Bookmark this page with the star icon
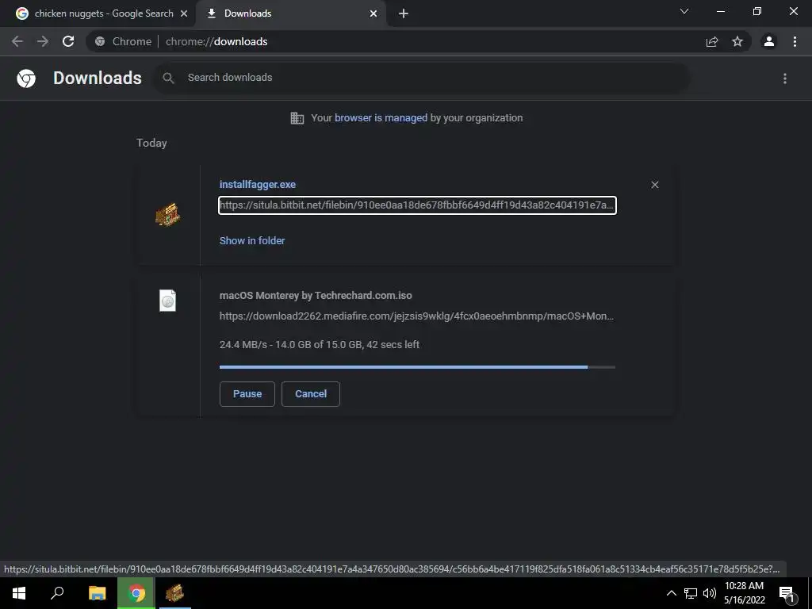812x609 pixels. pos(737,41)
